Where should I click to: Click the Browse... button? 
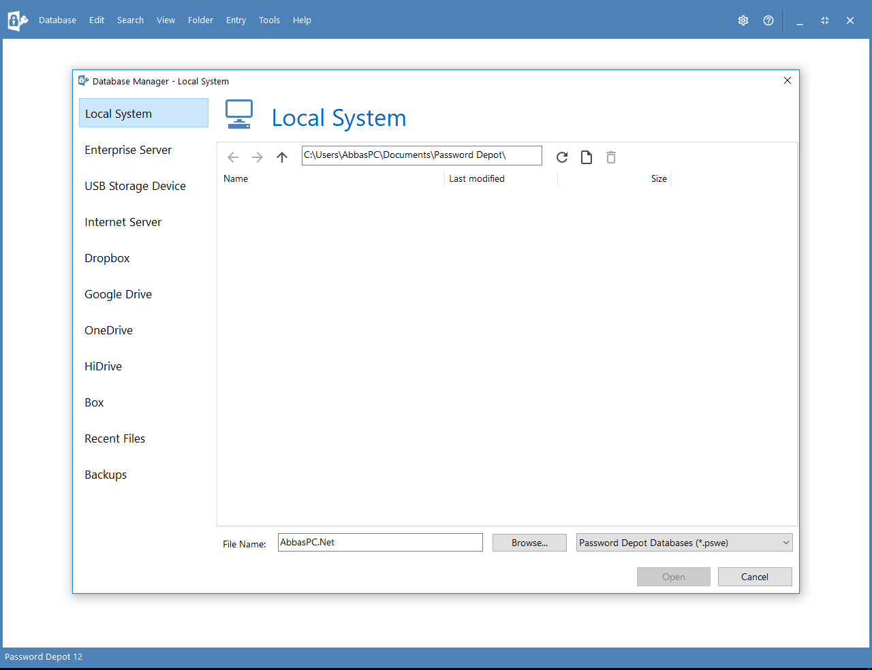pyautogui.click(x=529, y=543)
